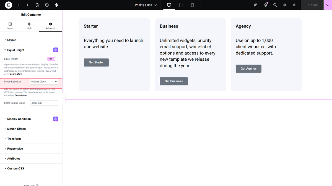Click the Get Business button

[x=174, y=81]
